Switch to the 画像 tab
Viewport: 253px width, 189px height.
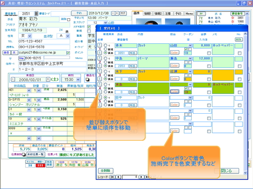[x=136, y=13]
